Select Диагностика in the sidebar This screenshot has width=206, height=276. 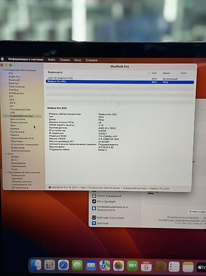pyautogui.click(x=17, y=119)
